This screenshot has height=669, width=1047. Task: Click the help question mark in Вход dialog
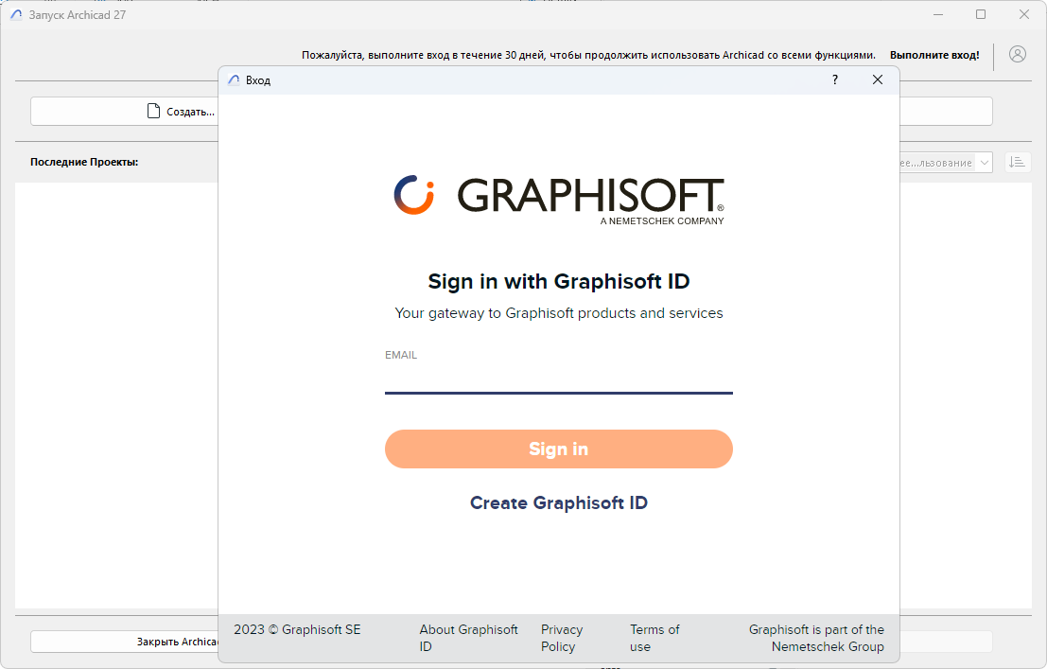click(x=834, y=79)
